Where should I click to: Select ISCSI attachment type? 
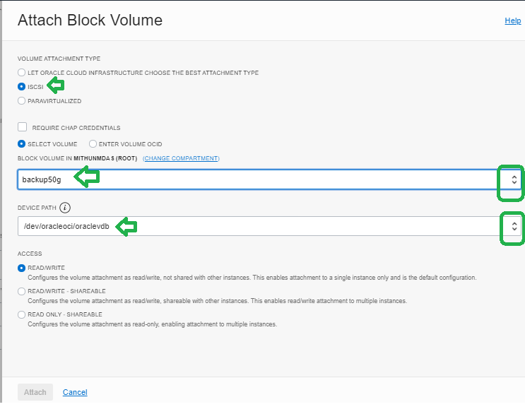coord(21,87)
